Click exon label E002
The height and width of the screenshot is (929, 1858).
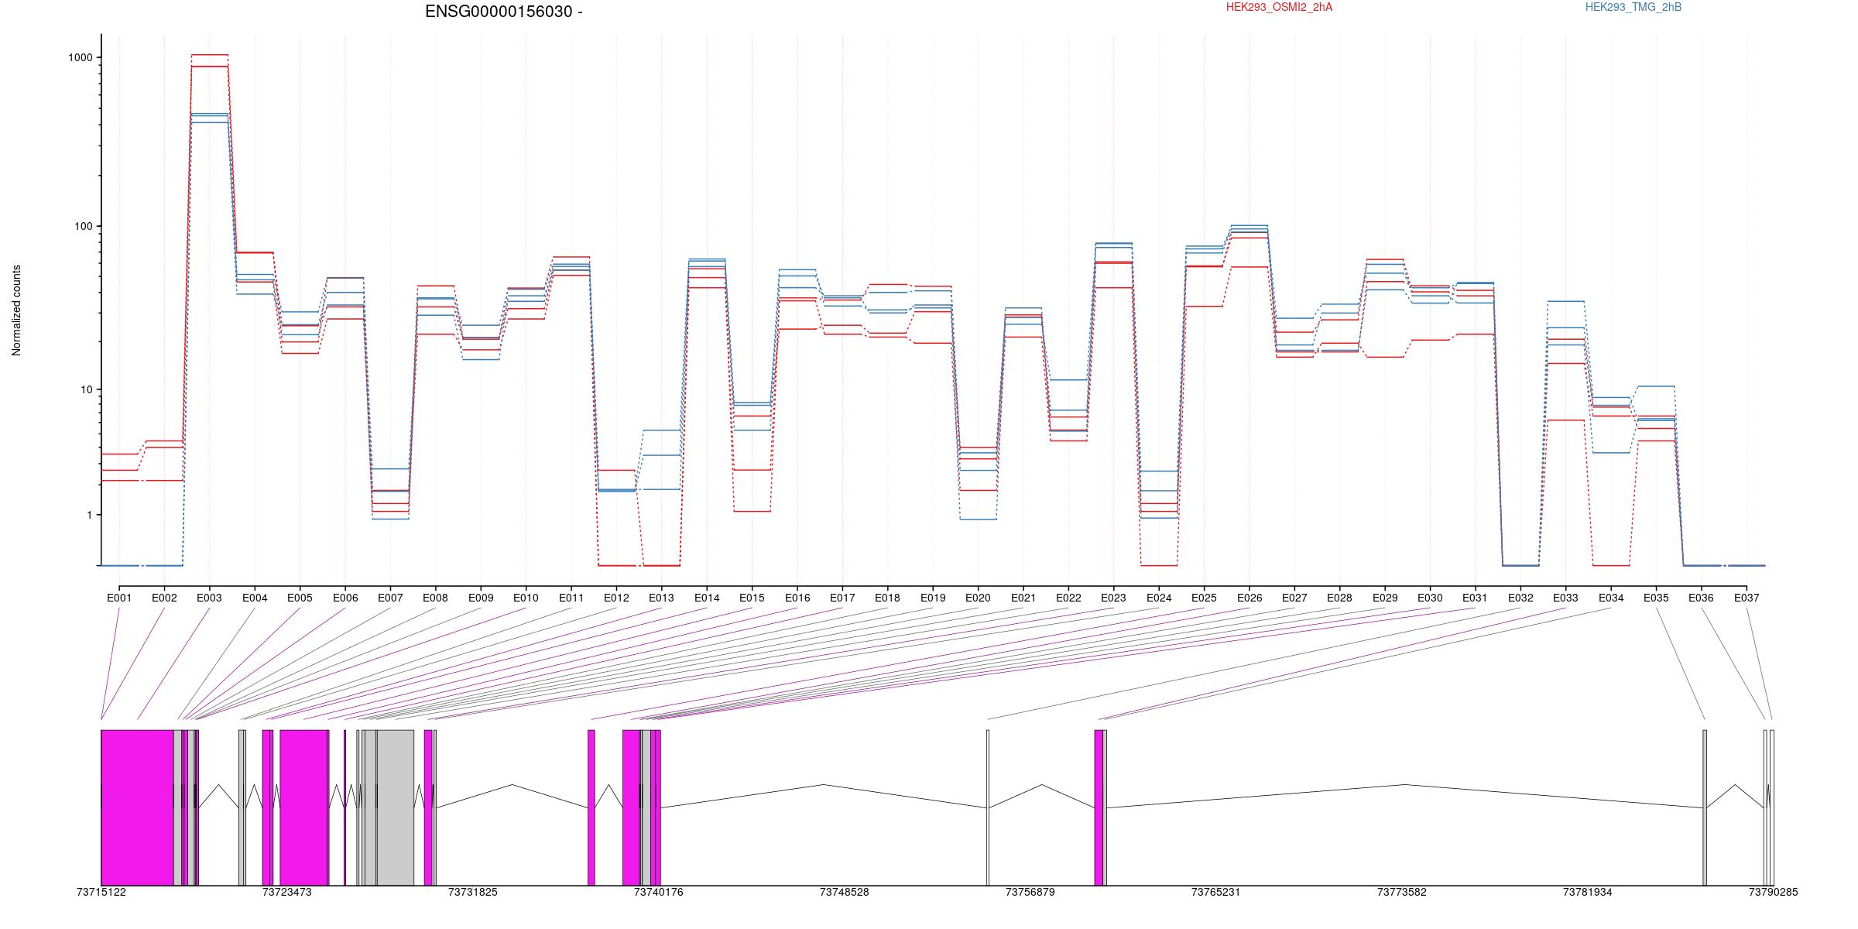coord(164,598)
